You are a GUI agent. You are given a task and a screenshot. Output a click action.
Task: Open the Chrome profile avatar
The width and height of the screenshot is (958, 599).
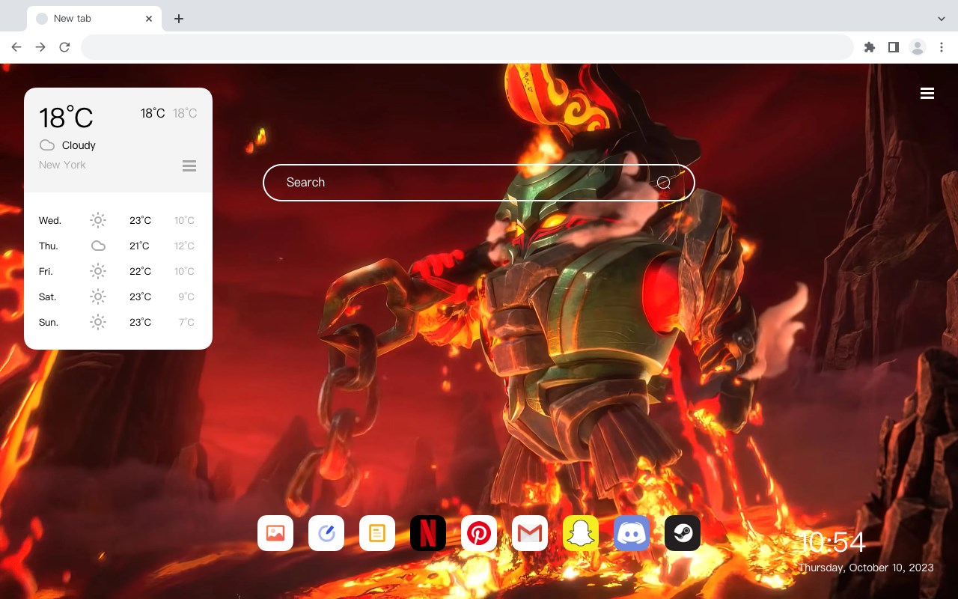pos(918,47)
